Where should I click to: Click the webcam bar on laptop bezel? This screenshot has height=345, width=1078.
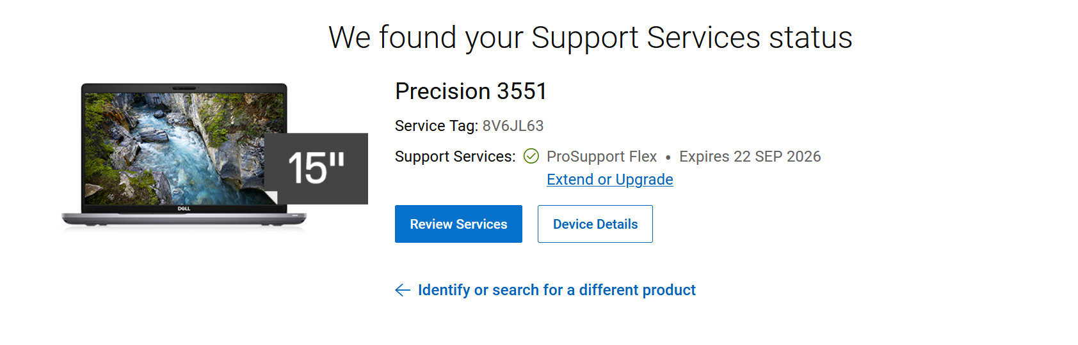(184, 88)
